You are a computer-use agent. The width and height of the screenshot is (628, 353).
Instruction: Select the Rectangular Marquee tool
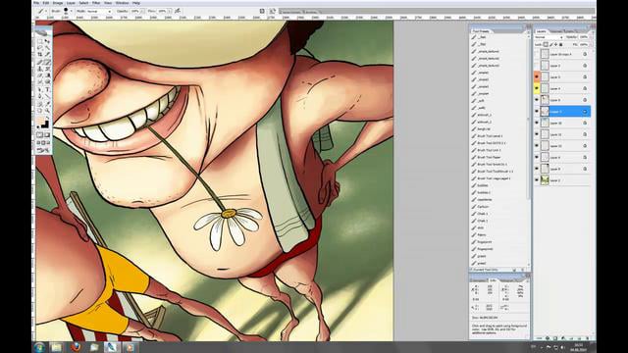[x=39, y=41]
